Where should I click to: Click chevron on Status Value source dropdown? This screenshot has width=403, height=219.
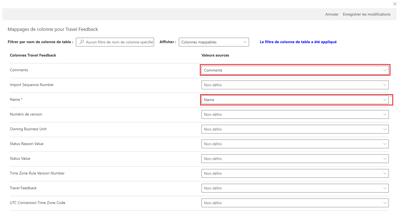385,159
